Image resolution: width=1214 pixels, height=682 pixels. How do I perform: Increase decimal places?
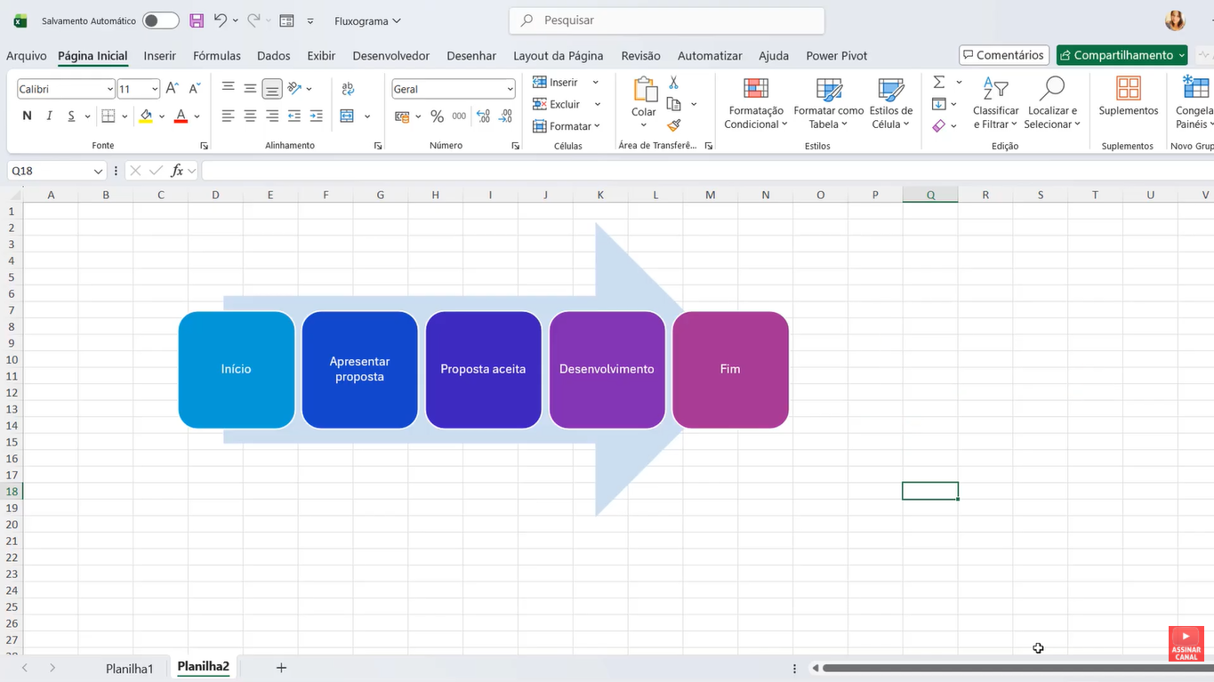[x=483, y=116]
